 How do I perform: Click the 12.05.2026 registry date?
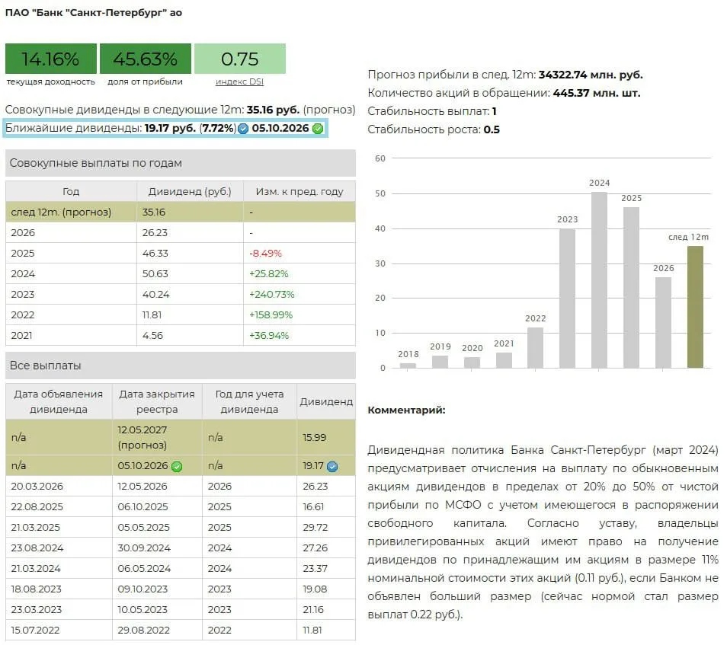pyautogui.click(x=144, y=487)
